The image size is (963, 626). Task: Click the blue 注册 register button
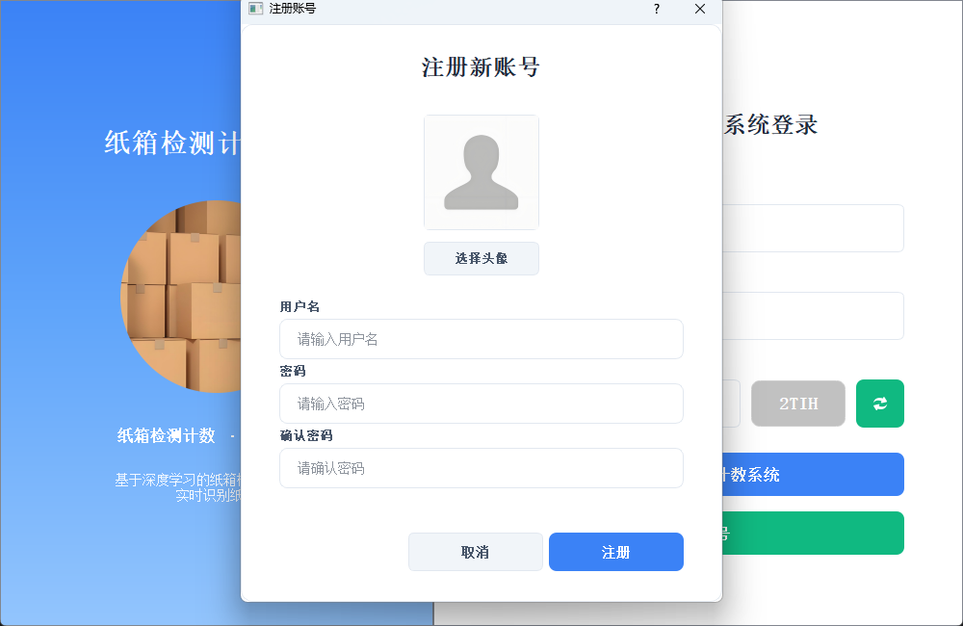(x=616, y=552)
